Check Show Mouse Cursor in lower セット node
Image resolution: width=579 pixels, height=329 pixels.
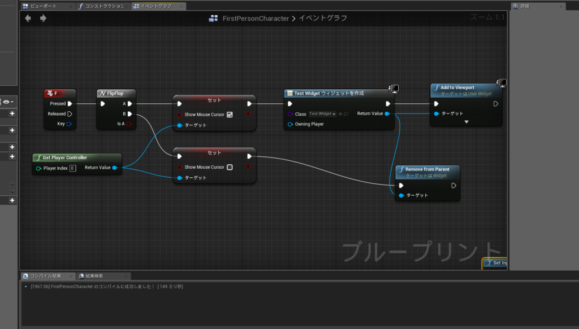pos(230,167)
